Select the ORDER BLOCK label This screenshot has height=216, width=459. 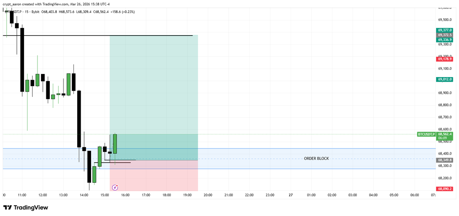tap(316, 158)
